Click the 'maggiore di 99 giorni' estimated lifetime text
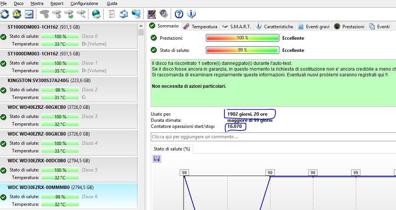This screenshot has height=210, width=396. tap(250, 120)
